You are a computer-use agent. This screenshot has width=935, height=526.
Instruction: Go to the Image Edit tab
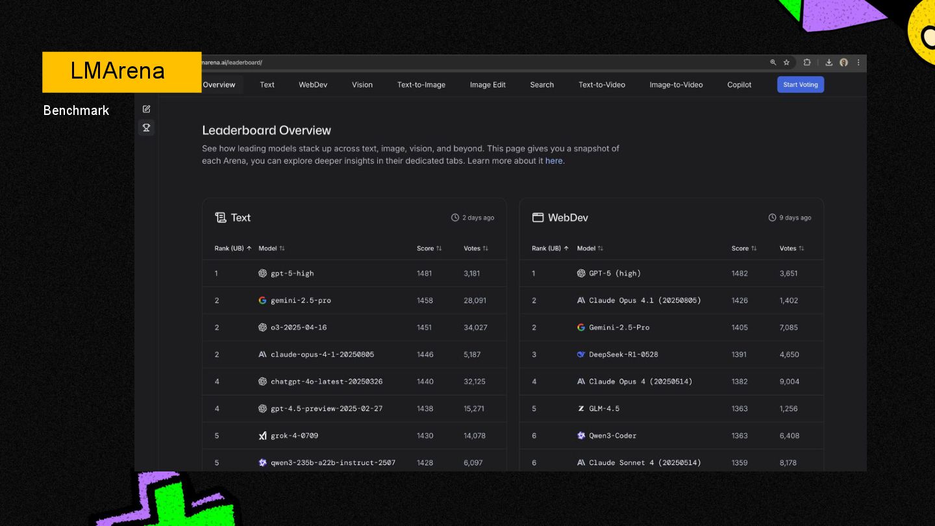tap(488, 84)
